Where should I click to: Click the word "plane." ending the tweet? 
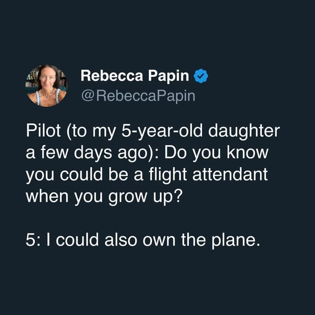(x=236, y=241)
